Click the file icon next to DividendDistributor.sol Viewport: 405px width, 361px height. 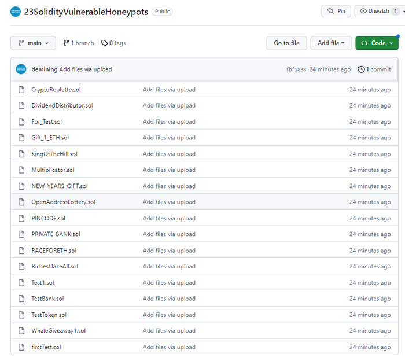click(21, 106)
